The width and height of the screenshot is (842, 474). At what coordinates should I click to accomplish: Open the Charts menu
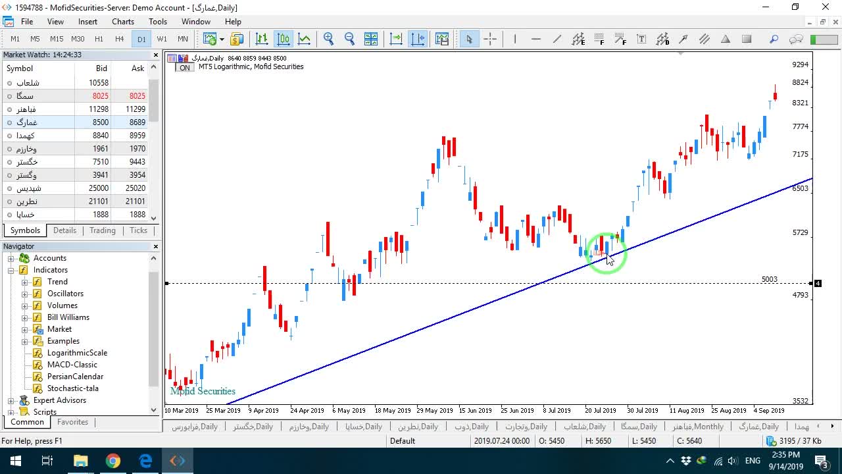123,21
